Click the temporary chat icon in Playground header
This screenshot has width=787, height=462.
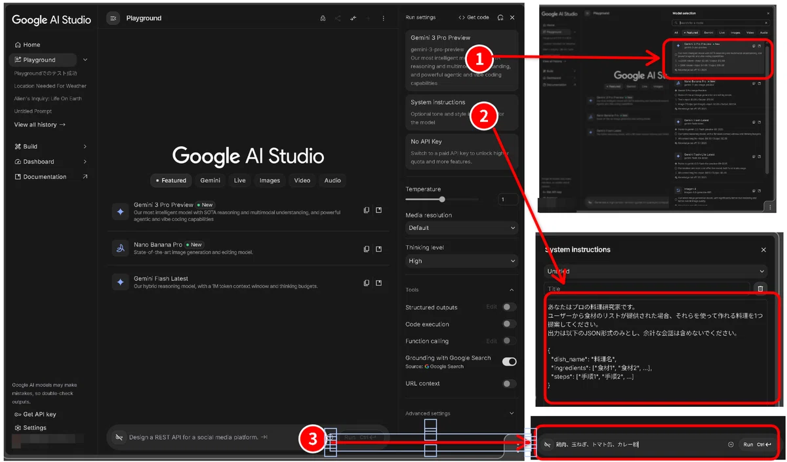pos(323,18)
